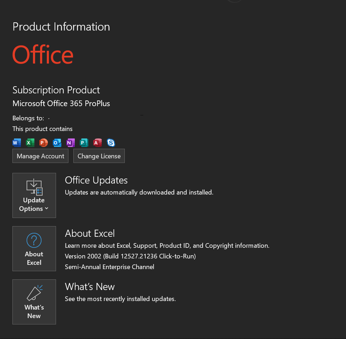Click 'See the most recently installed updates.' text
The image size is (346, 339).
pos(121,299)
